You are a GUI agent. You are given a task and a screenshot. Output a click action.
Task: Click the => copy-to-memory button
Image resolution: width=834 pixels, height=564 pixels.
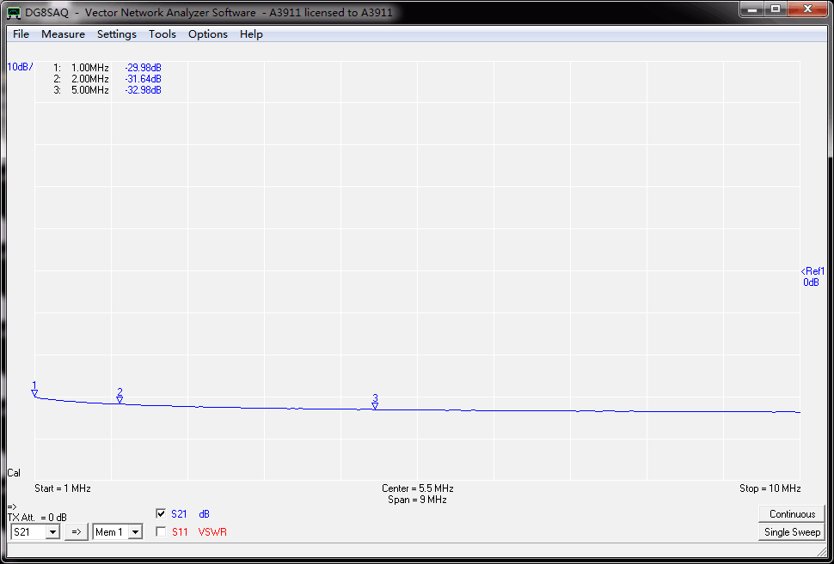(76, 531)
